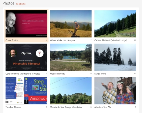Click 'Cabana Malaiesti (Malaiesti Lodge)' title

click(x=111, y=40)
